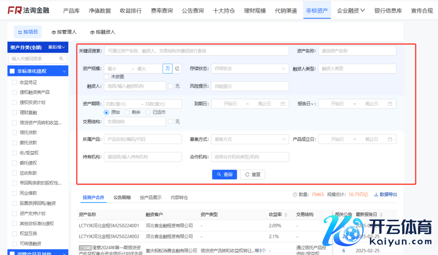
Task: Sort by 收益率 column arrows
Action: [286, 214]
